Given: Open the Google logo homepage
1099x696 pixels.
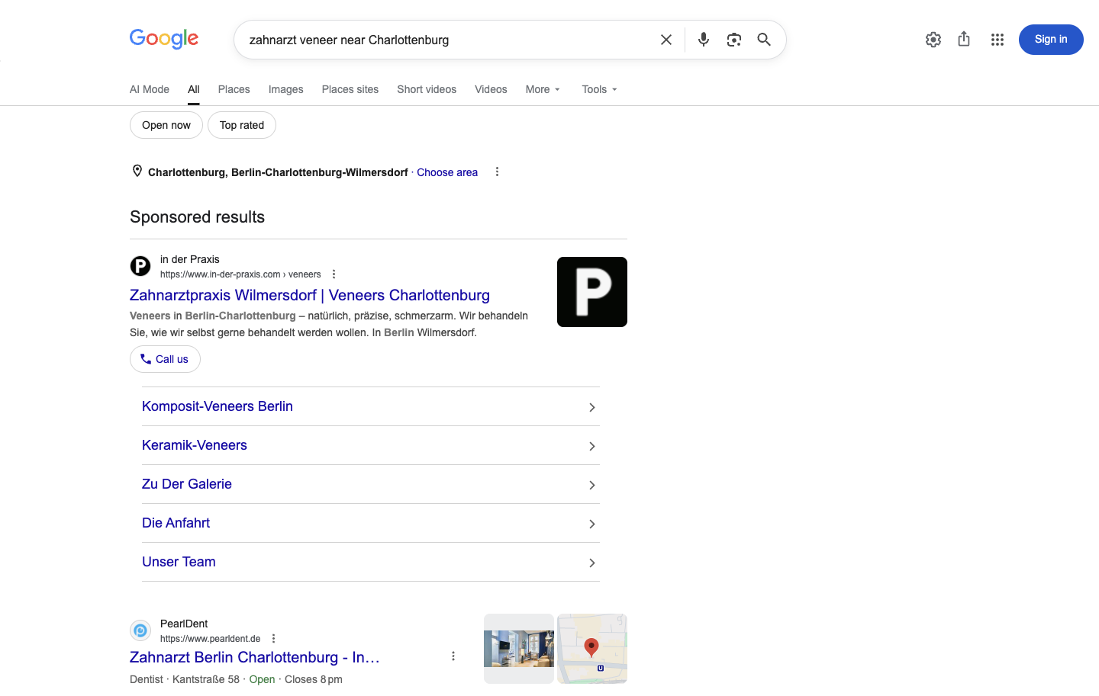Looking at the screenshot, I should (x=164, y=39).
